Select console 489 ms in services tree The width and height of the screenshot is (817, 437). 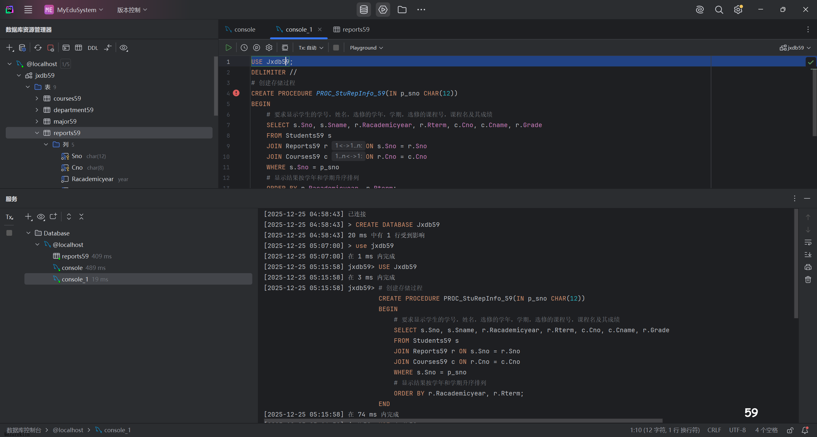(72, 268)
